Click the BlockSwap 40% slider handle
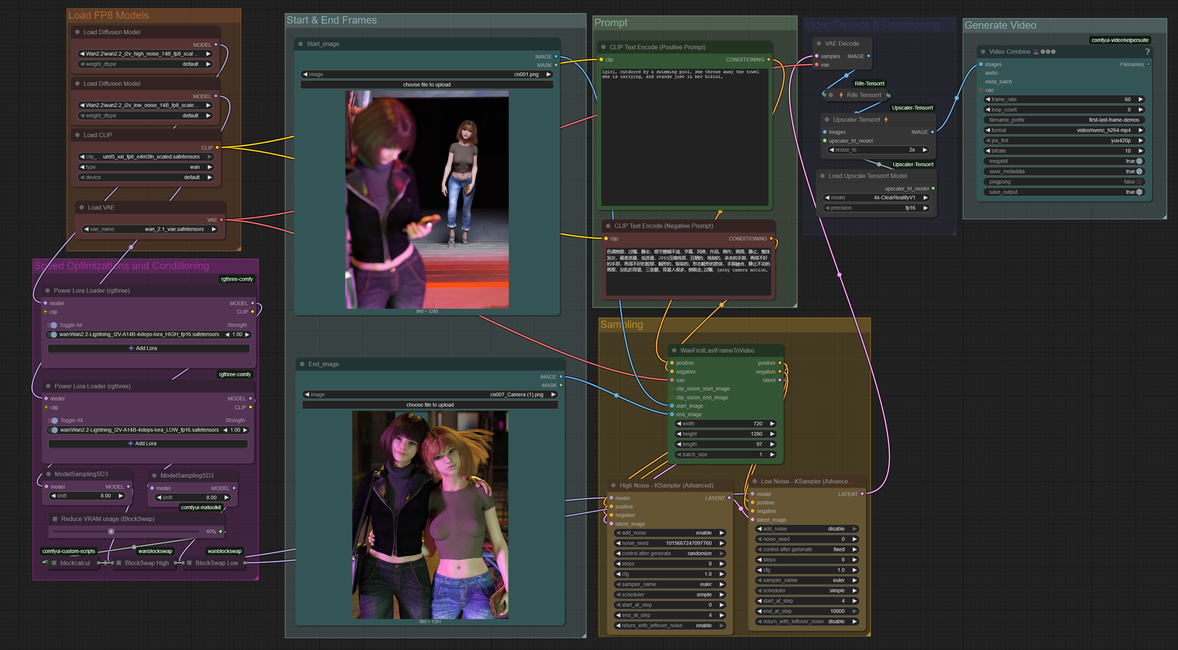This screenshot has height=650, width=1178. point(111,532)
